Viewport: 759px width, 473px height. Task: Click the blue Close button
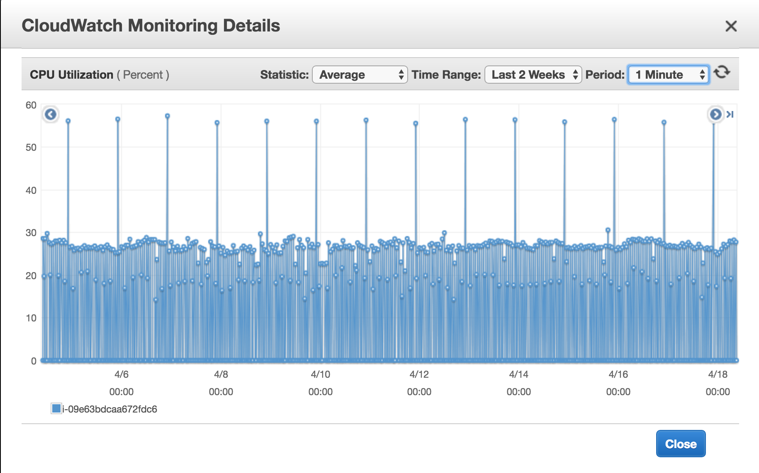click(681, 444)
